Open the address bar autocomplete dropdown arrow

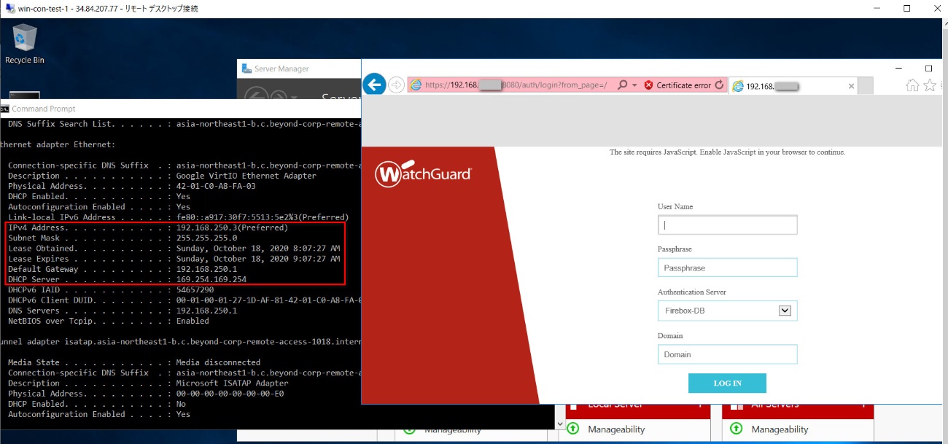634,85
